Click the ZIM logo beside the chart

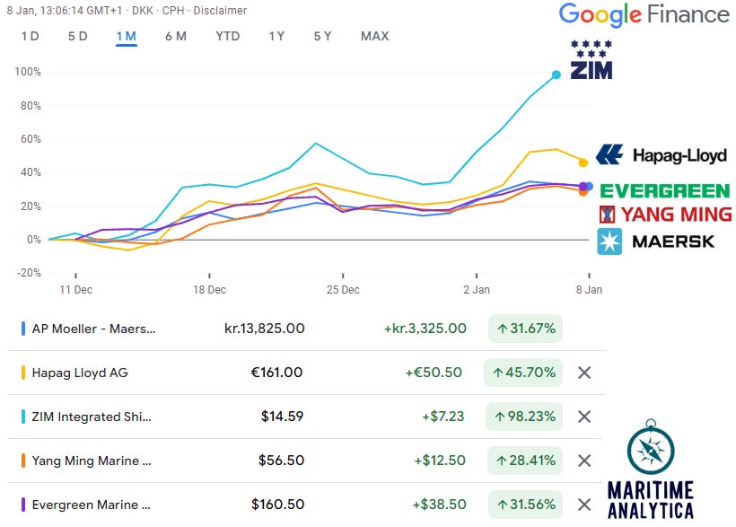coord(591,59)
